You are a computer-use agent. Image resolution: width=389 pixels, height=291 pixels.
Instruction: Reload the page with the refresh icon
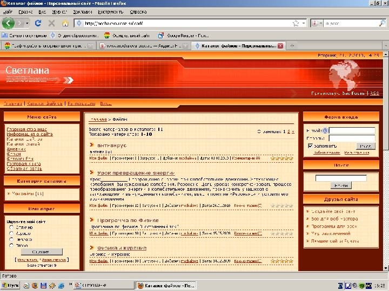coord(38,23)
